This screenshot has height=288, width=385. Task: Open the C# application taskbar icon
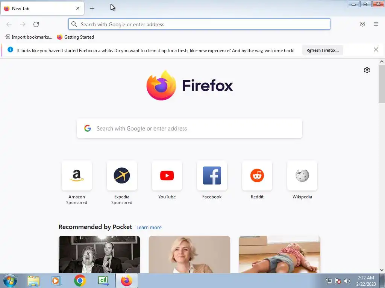[103, 280]
